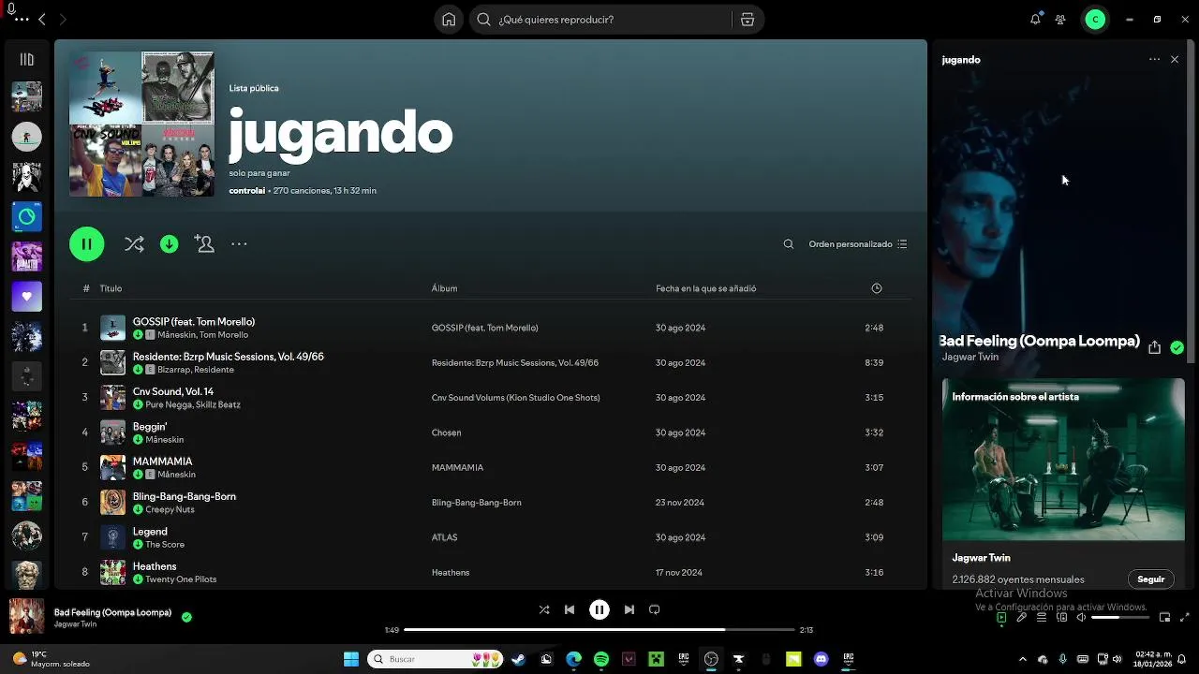
Task: Open the playback queue icon
Action: tap(1042, 617)
